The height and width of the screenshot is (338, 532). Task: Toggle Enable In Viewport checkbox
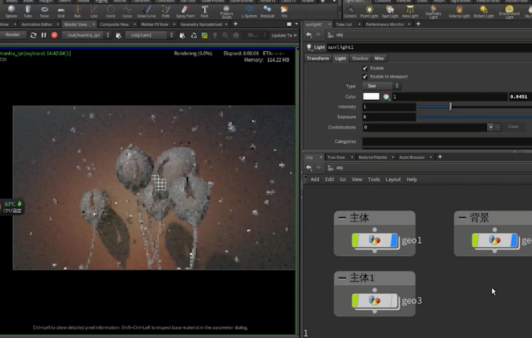click(365, 77)
